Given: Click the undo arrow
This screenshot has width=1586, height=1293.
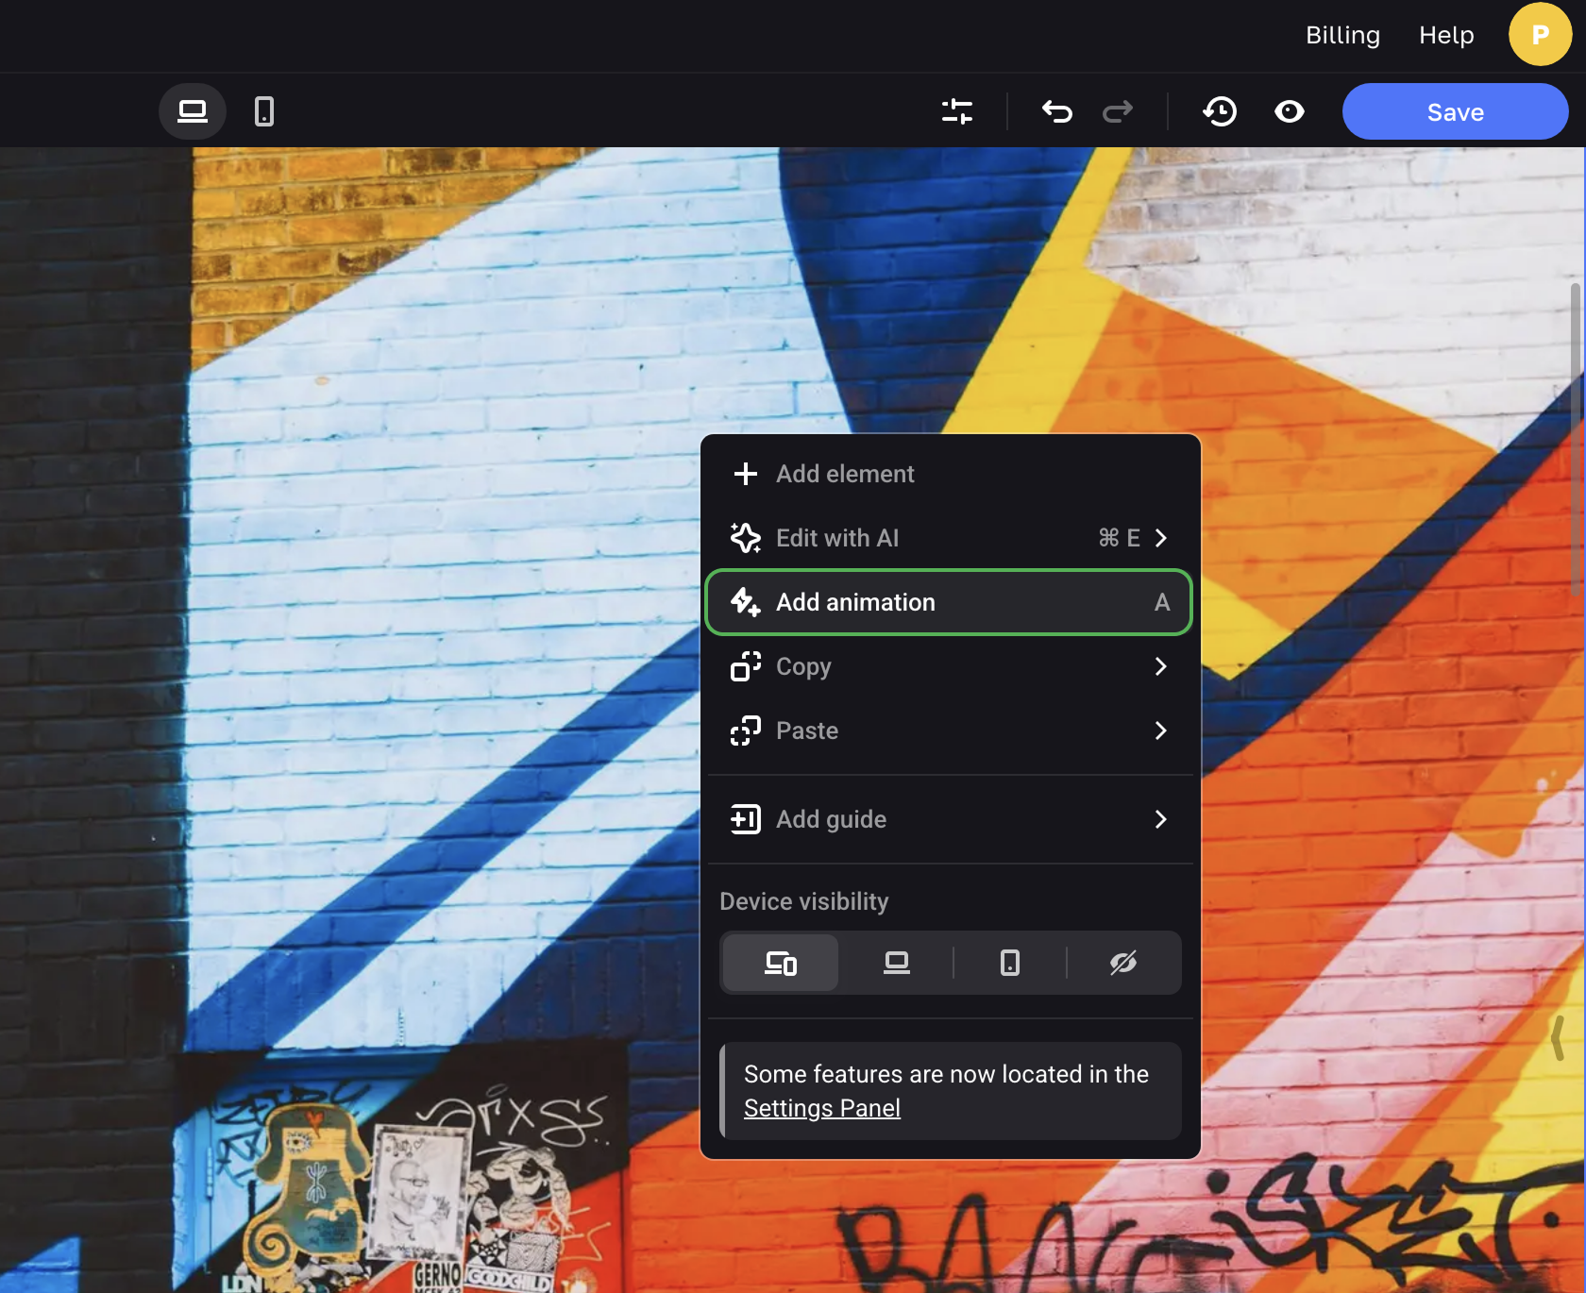Looking at the screenshot, I should (x=1057, y=111).
